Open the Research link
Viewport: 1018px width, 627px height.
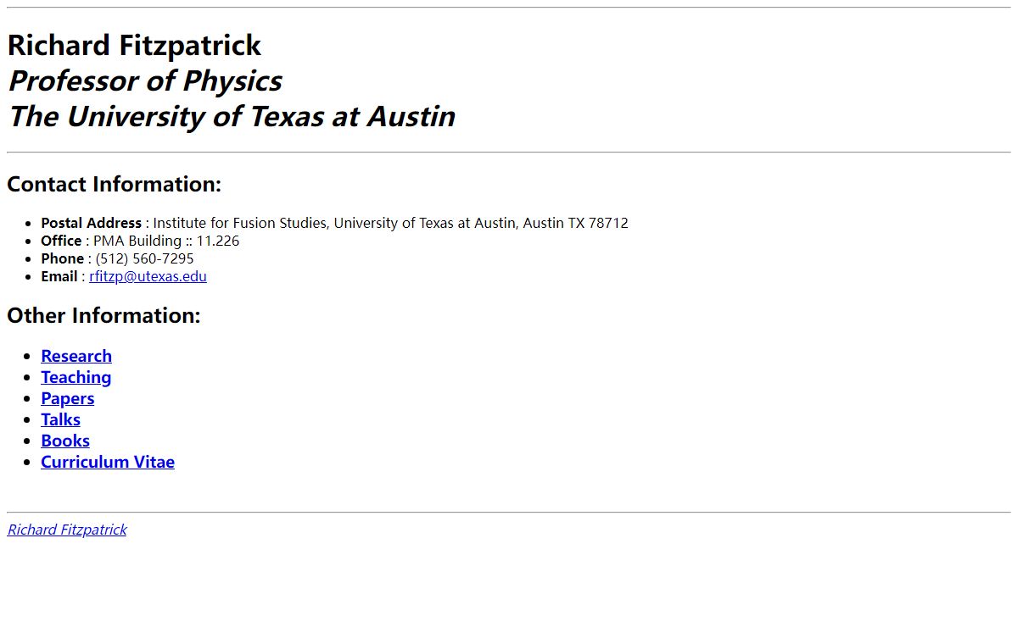tap(76, 356)
